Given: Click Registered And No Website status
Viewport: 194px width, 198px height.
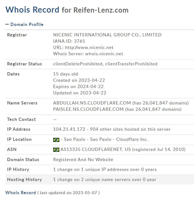Looking at the screenshot, I should (x=83, y=160).
